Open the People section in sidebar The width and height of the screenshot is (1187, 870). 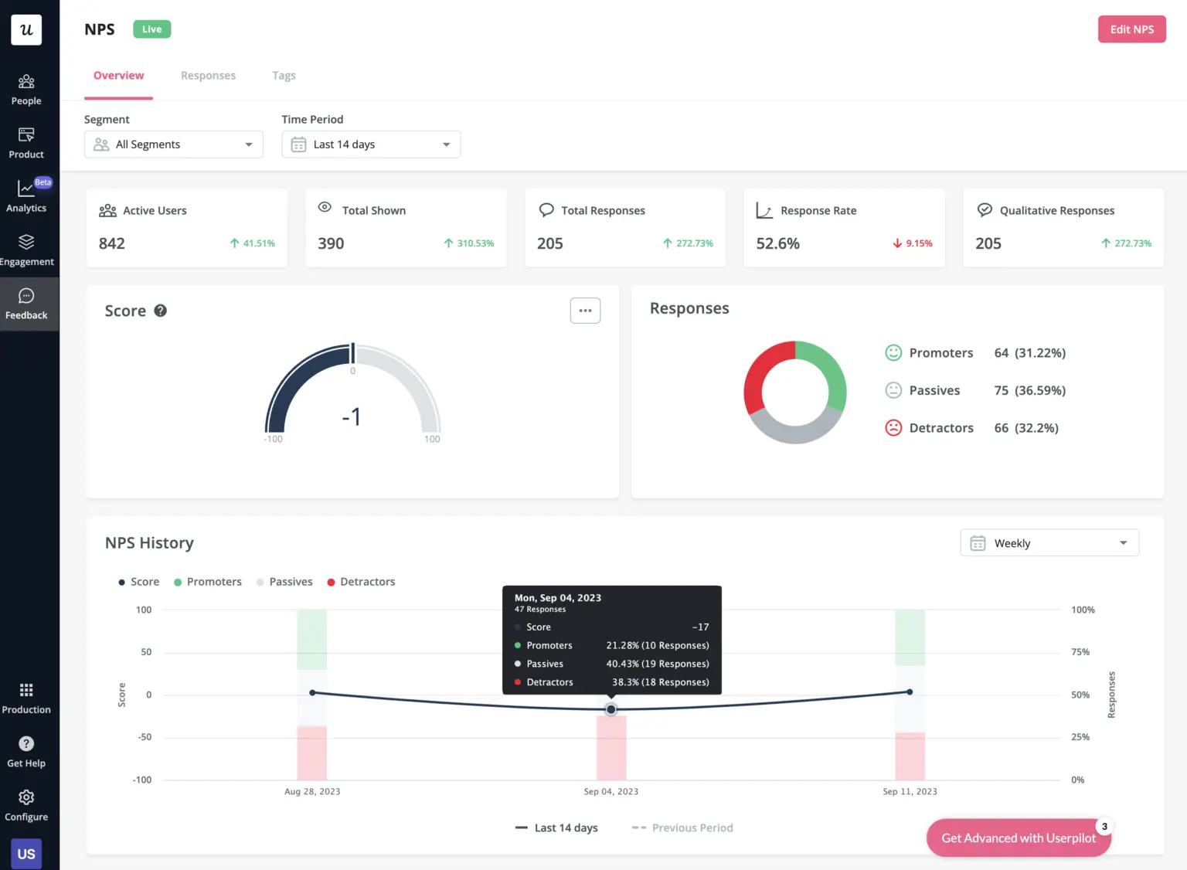pyautogui.click(x=26, y=90)
